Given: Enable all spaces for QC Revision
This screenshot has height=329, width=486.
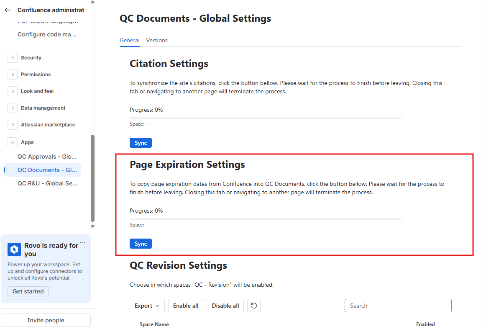Looking at the screenshot, I should tap(186, 306).
